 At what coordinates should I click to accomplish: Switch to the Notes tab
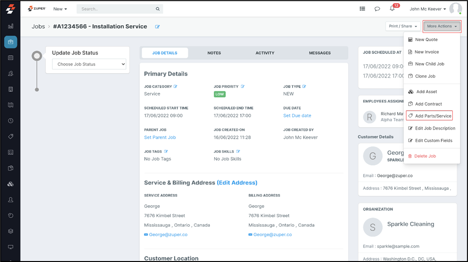point(214,53)
